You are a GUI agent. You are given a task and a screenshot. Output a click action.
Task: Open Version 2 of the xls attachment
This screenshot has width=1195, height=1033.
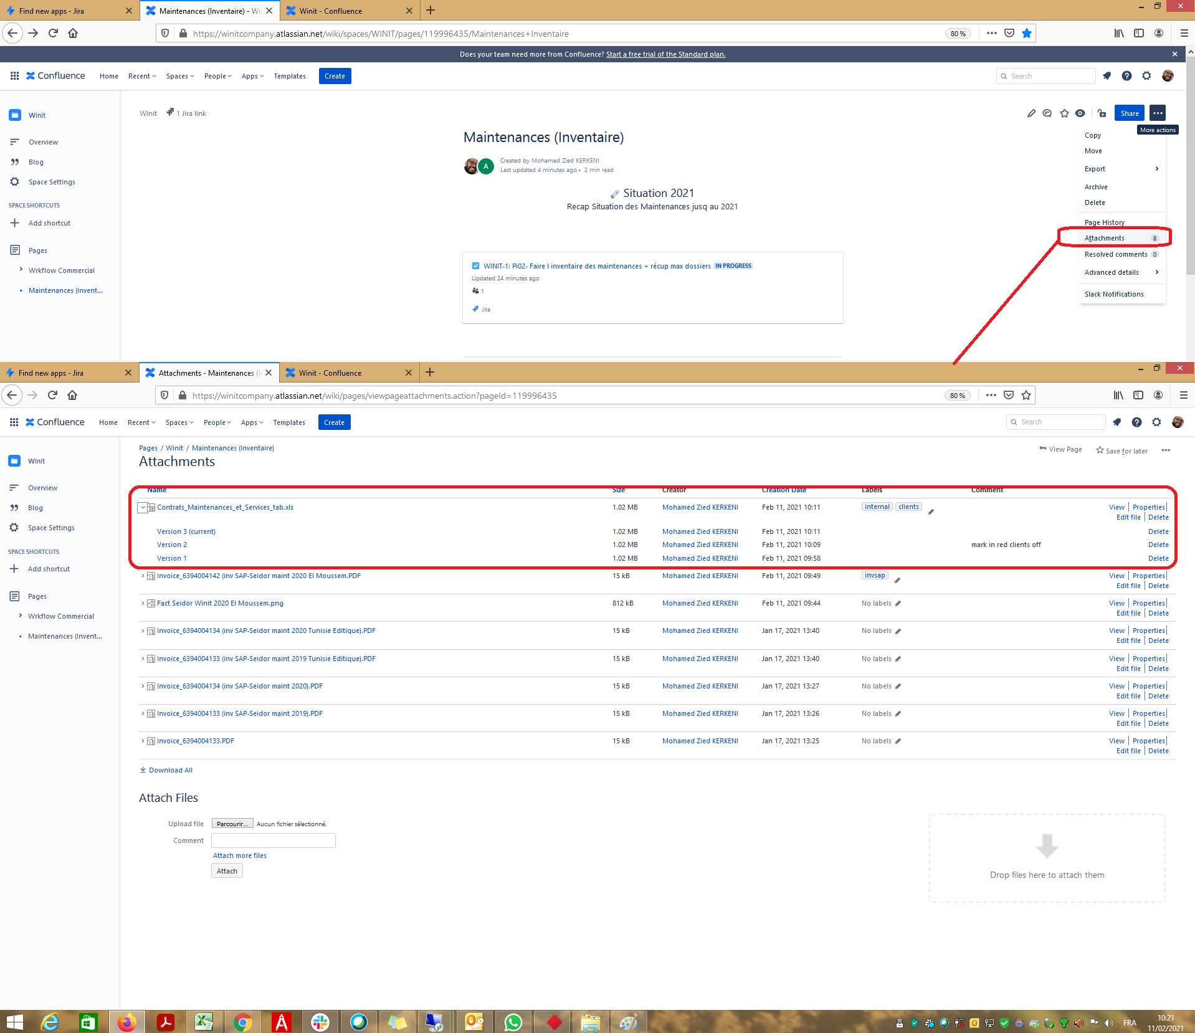[172, 545]
